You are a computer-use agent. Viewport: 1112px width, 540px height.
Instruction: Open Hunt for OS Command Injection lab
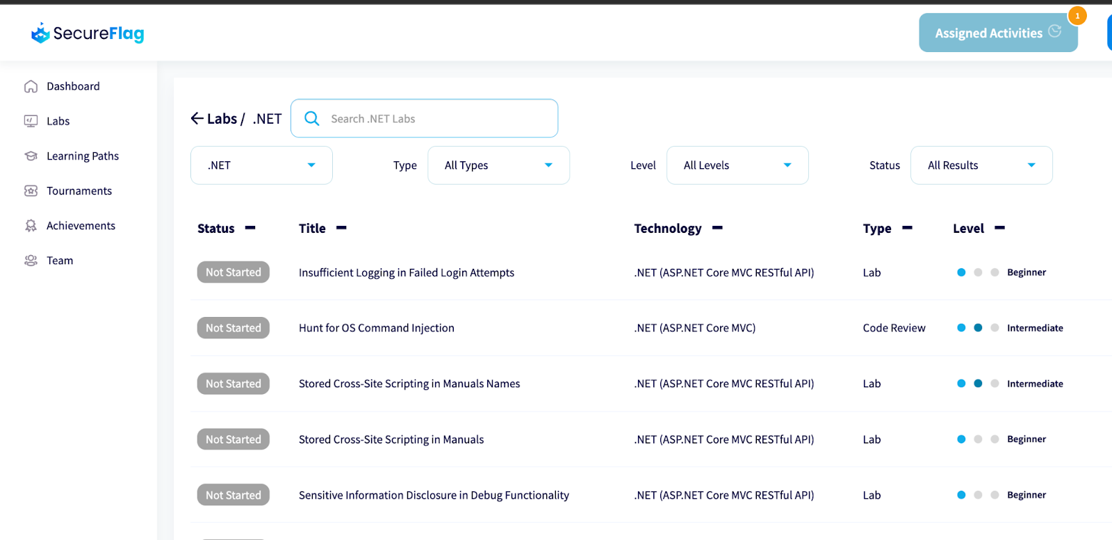coord(376,328)
